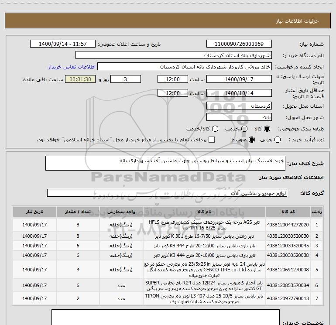Screen dimensions: 336x325
Task: Select the کالا radio button
Action: [x=267, y=129]
